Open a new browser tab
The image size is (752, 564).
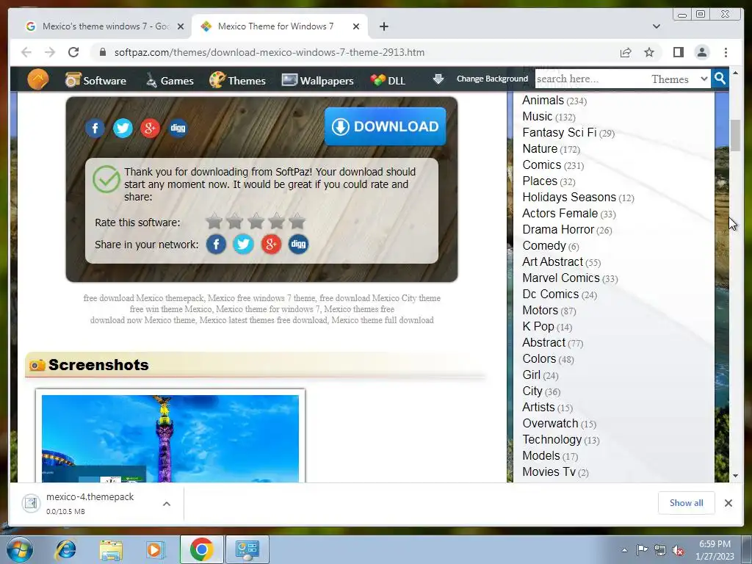[x=383, y=26]
